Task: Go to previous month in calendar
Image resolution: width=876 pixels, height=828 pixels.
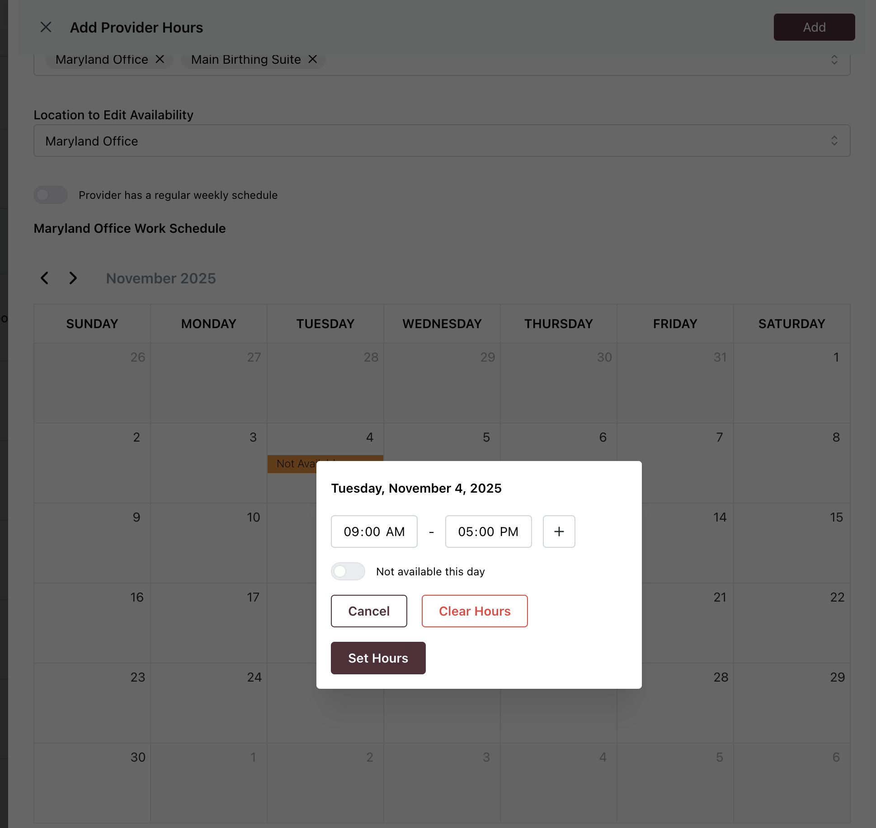Action: point(44,278)
